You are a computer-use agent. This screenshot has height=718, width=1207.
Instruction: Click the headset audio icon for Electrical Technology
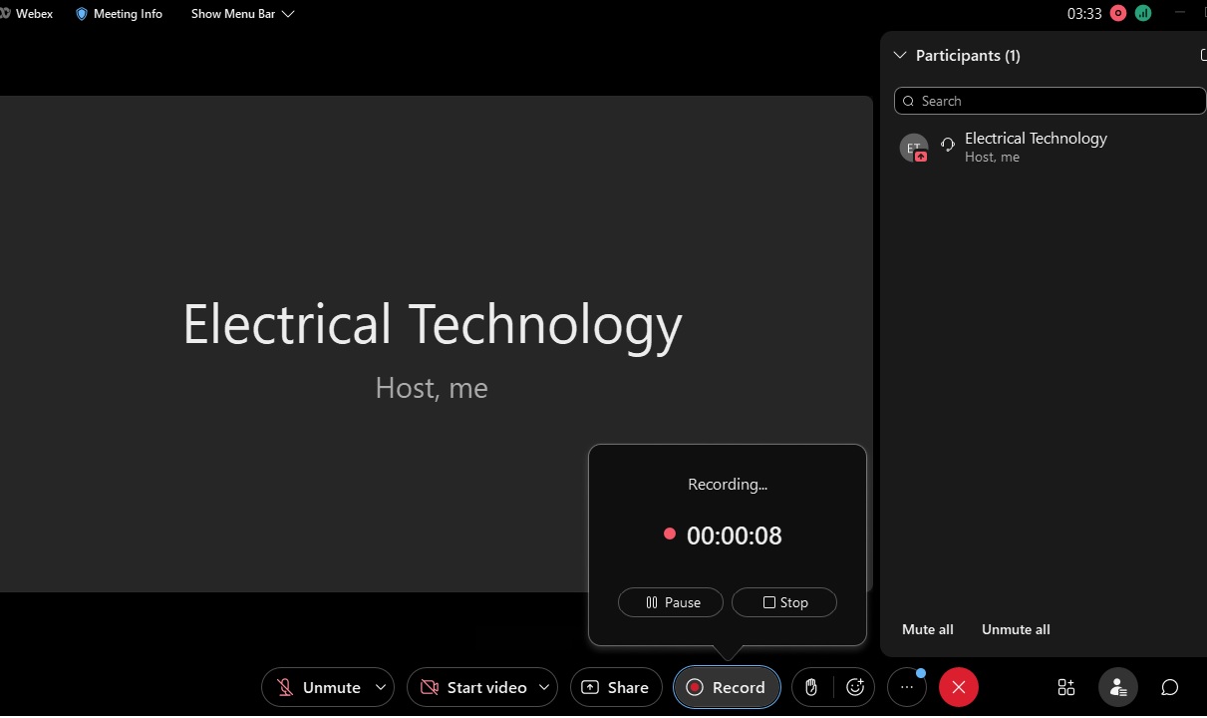[x=947, y=145]
